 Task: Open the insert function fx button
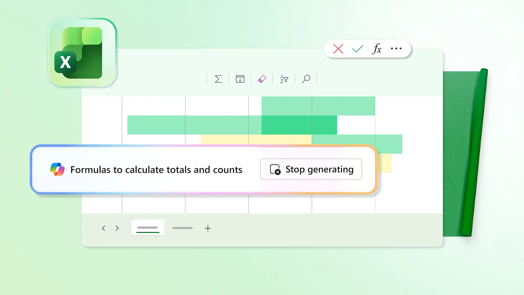377,49
